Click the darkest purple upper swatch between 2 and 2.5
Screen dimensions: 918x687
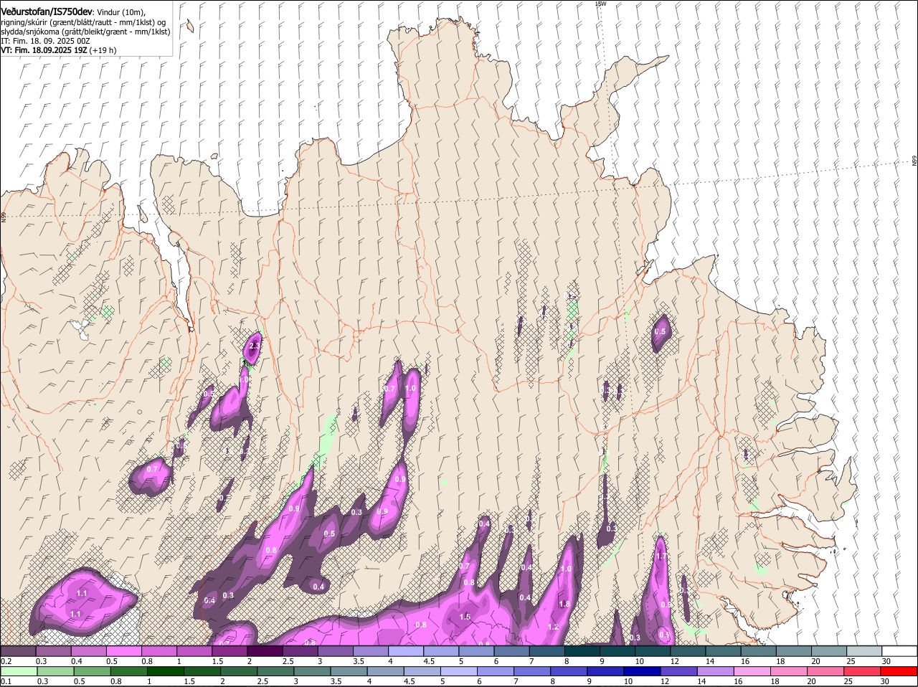[x=265, y=651]
